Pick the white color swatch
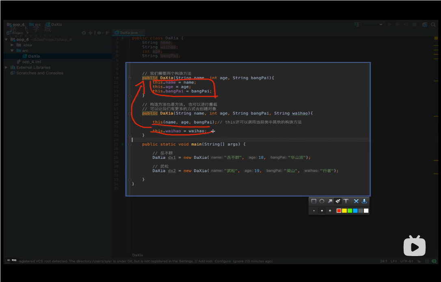Viewport: 441px width, 282px height. [x=366, y=211]
